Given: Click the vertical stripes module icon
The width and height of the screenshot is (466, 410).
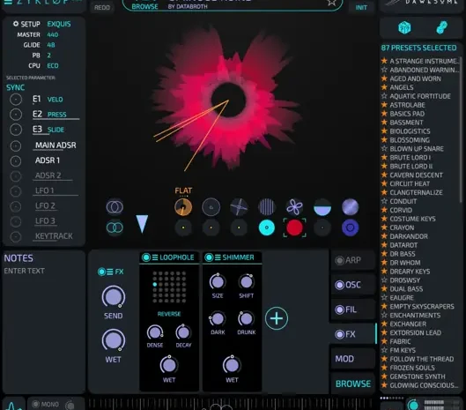Looking at the screenshot, I should point(267,207).
